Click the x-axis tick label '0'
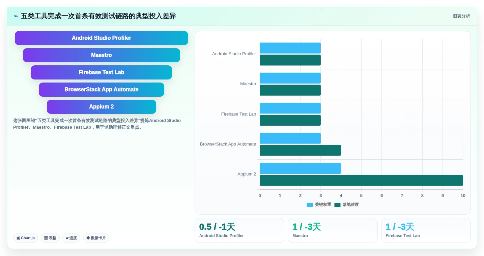484x256 pixels. (260, 196)
